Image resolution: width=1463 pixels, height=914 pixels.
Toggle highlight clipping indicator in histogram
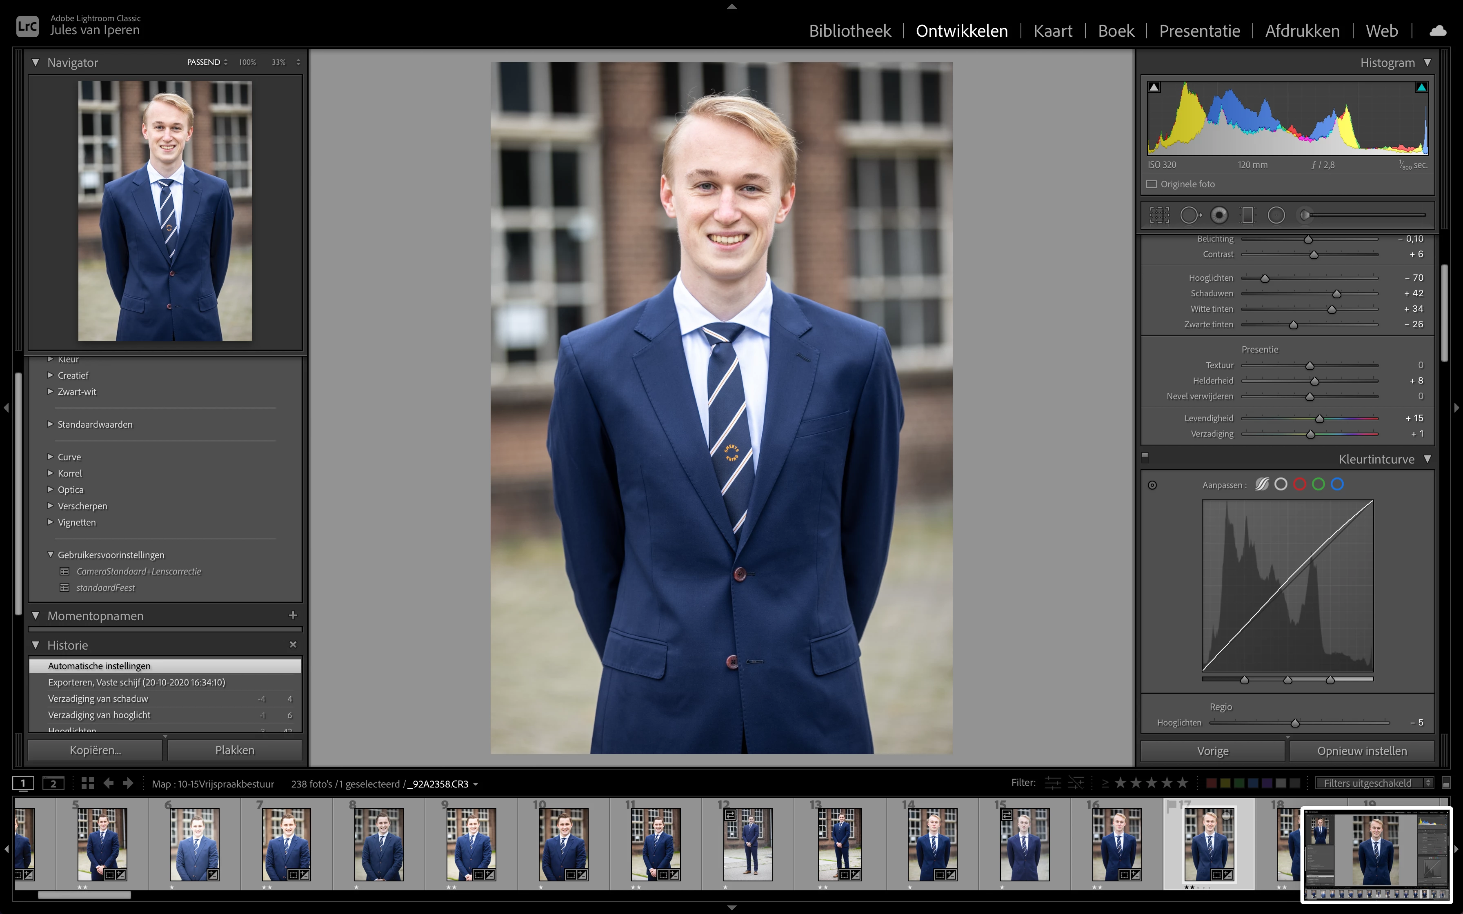click(x=1421, y=88)
